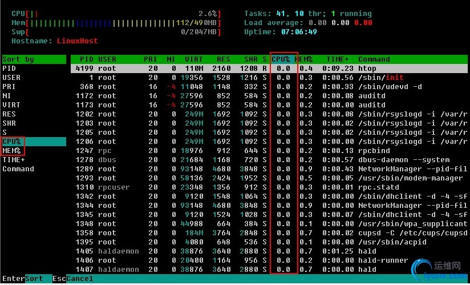Select the htop process row

point(269,69)
